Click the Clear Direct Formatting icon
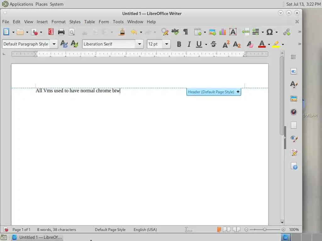This screenshot has height=241, width=322. point(250,44)
